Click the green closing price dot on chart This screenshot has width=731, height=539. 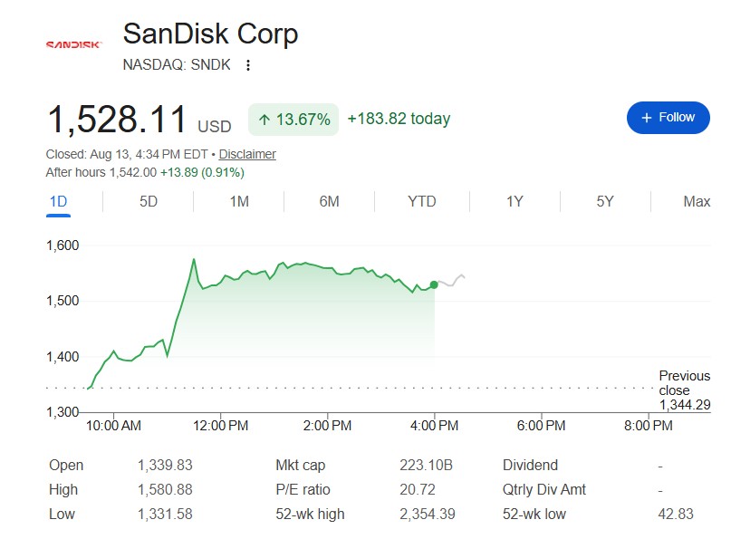[x=434, y=284]
